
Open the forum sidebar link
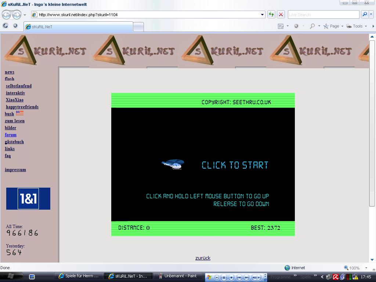click(x=11, y=135)
